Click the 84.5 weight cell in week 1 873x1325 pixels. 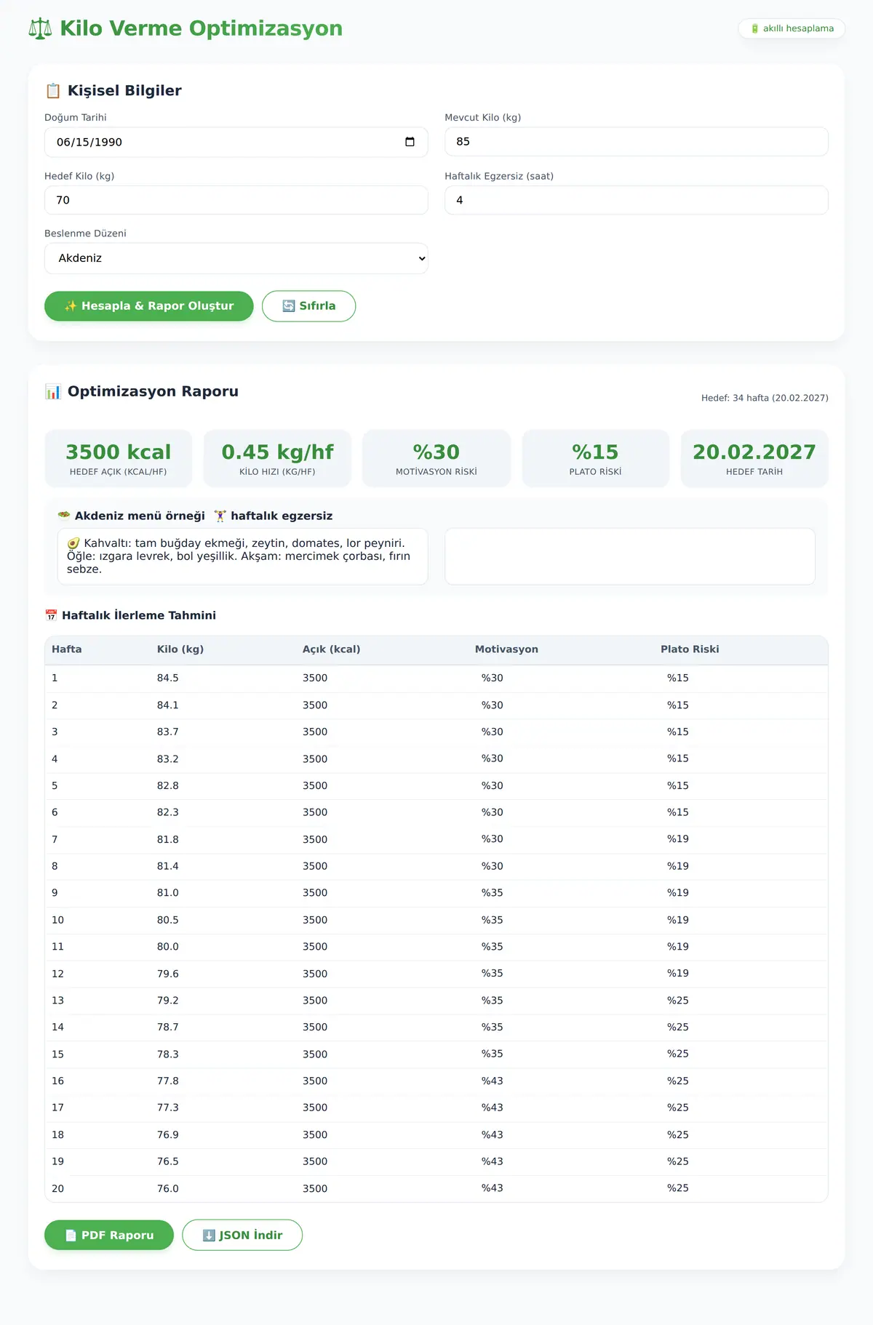click(x=168, y=678)
